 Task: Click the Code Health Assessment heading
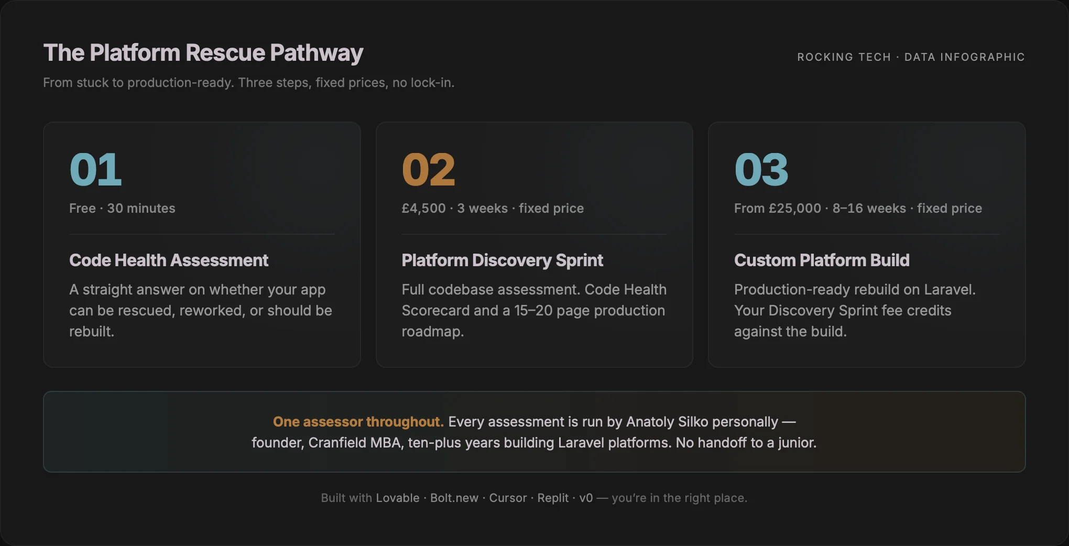click(x=169, y=260)
